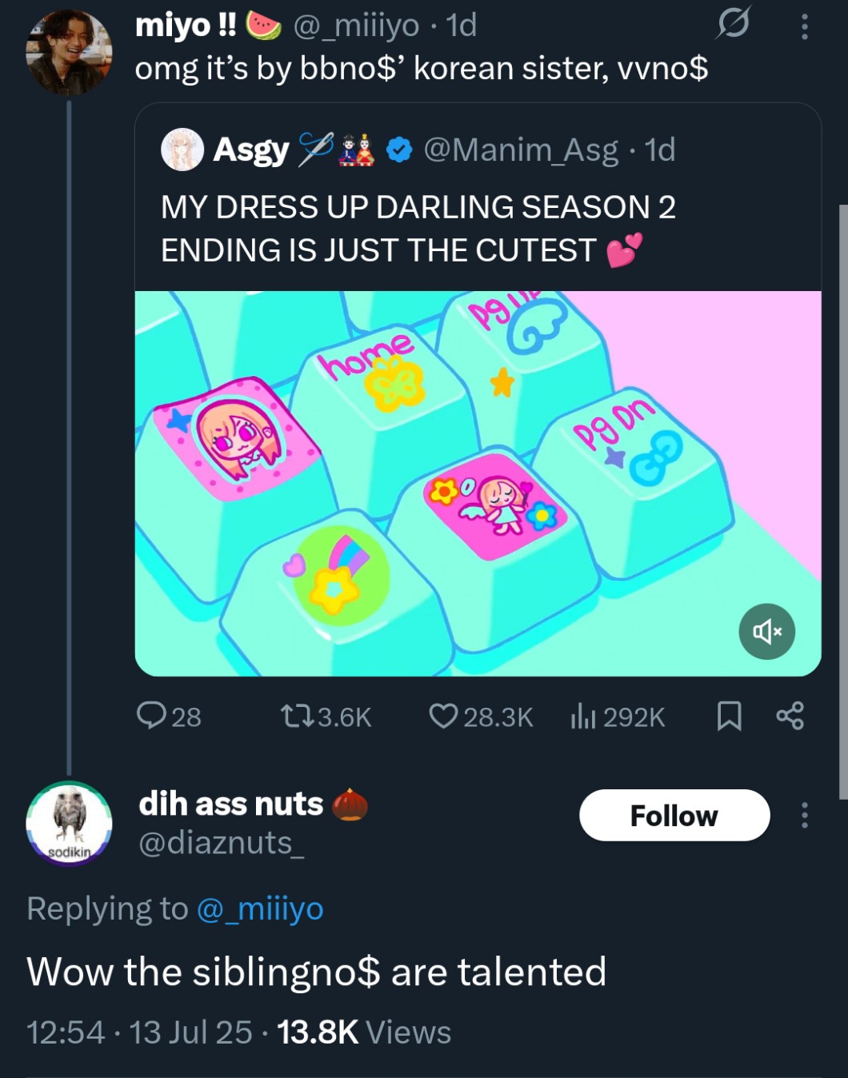Unmute the video with the speaker button
The width and height of the screenshot is (848, 1078).
click(766, 631)
